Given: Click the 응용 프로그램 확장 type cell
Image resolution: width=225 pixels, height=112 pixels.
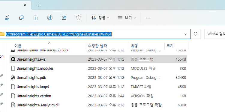Looking at the screenshot, I should (x=146, y=105).
